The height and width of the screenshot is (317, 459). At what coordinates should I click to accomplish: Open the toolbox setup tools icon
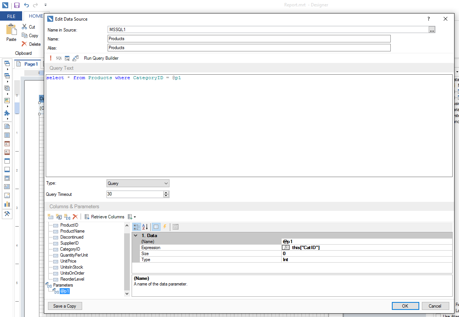7,213
